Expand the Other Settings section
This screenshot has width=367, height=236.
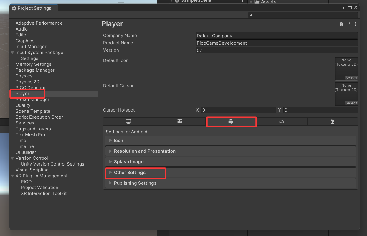click(x=231, y=173)
